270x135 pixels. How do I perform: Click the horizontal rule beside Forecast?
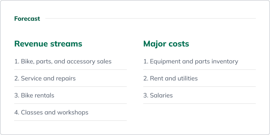[150, 18]
